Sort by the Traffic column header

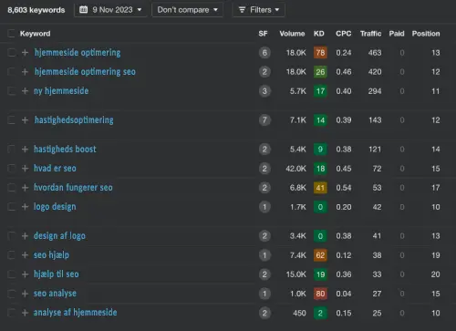click(x=370, y=34)
